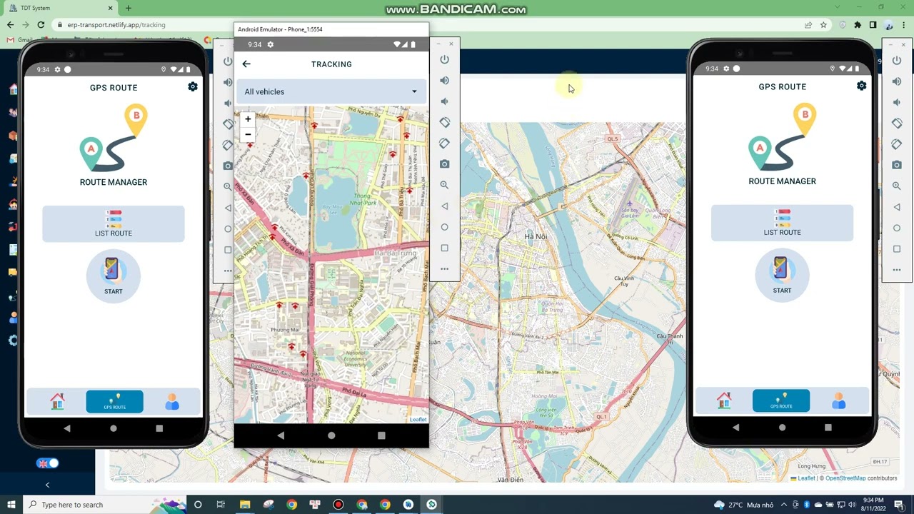
Task: Tap Android home button on Tracking phone
Action: pos(331,435)
